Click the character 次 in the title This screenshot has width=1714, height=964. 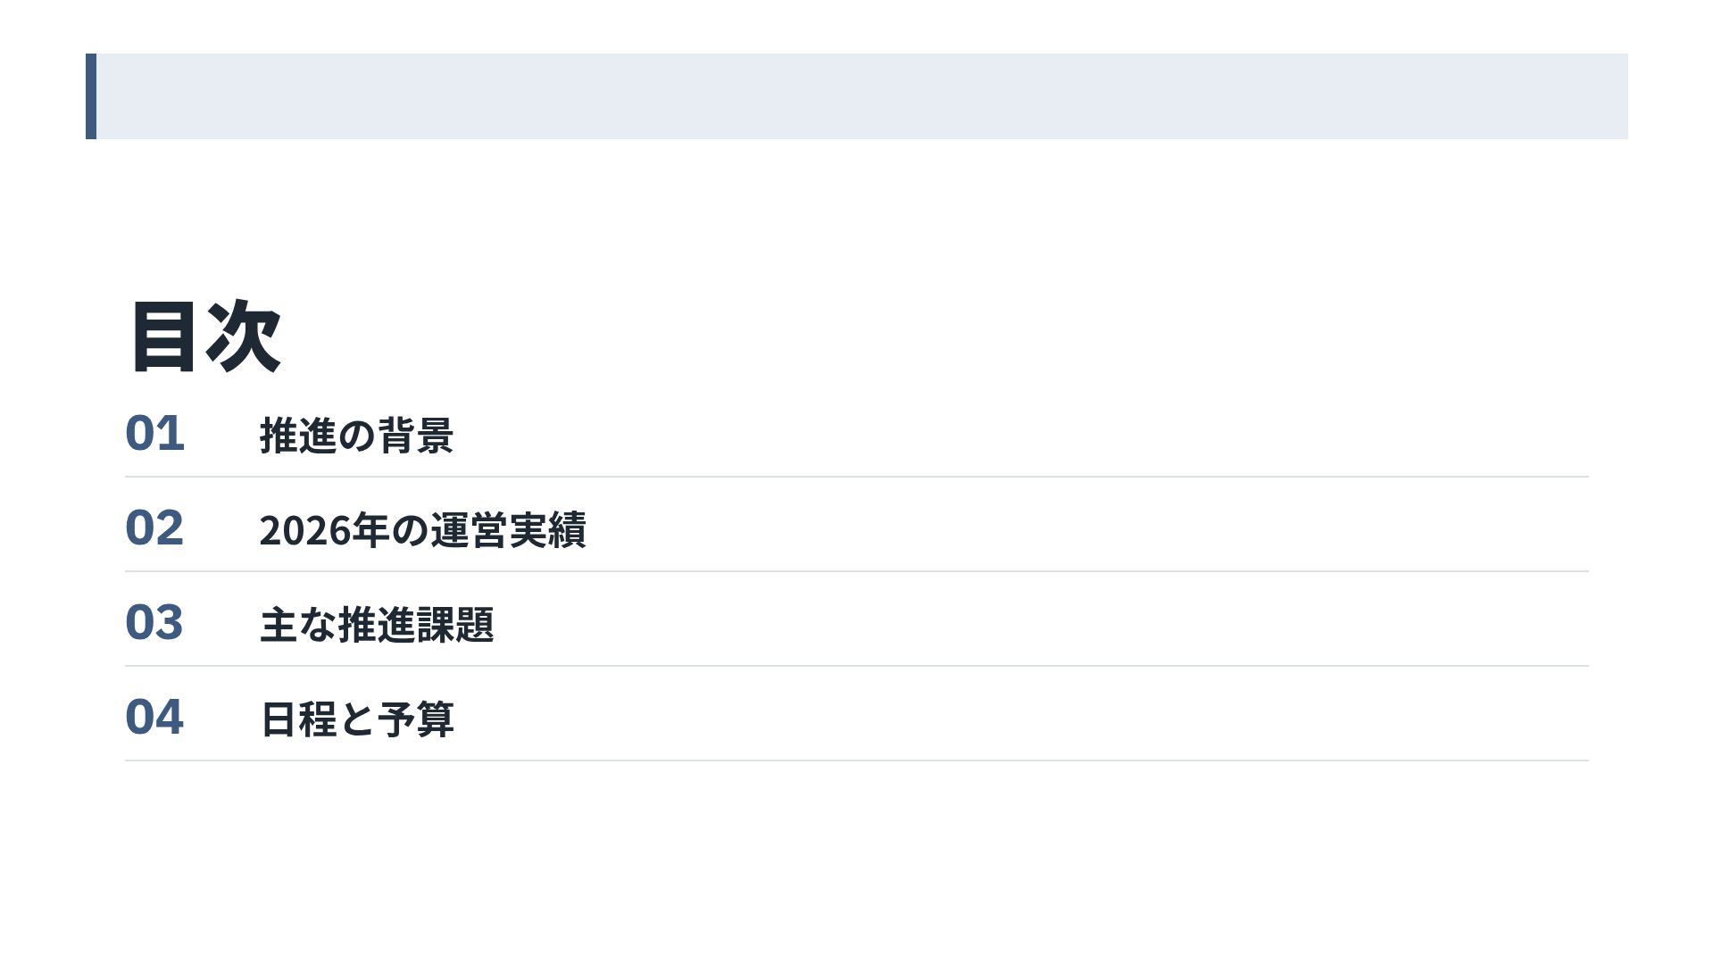coord(244,337)
